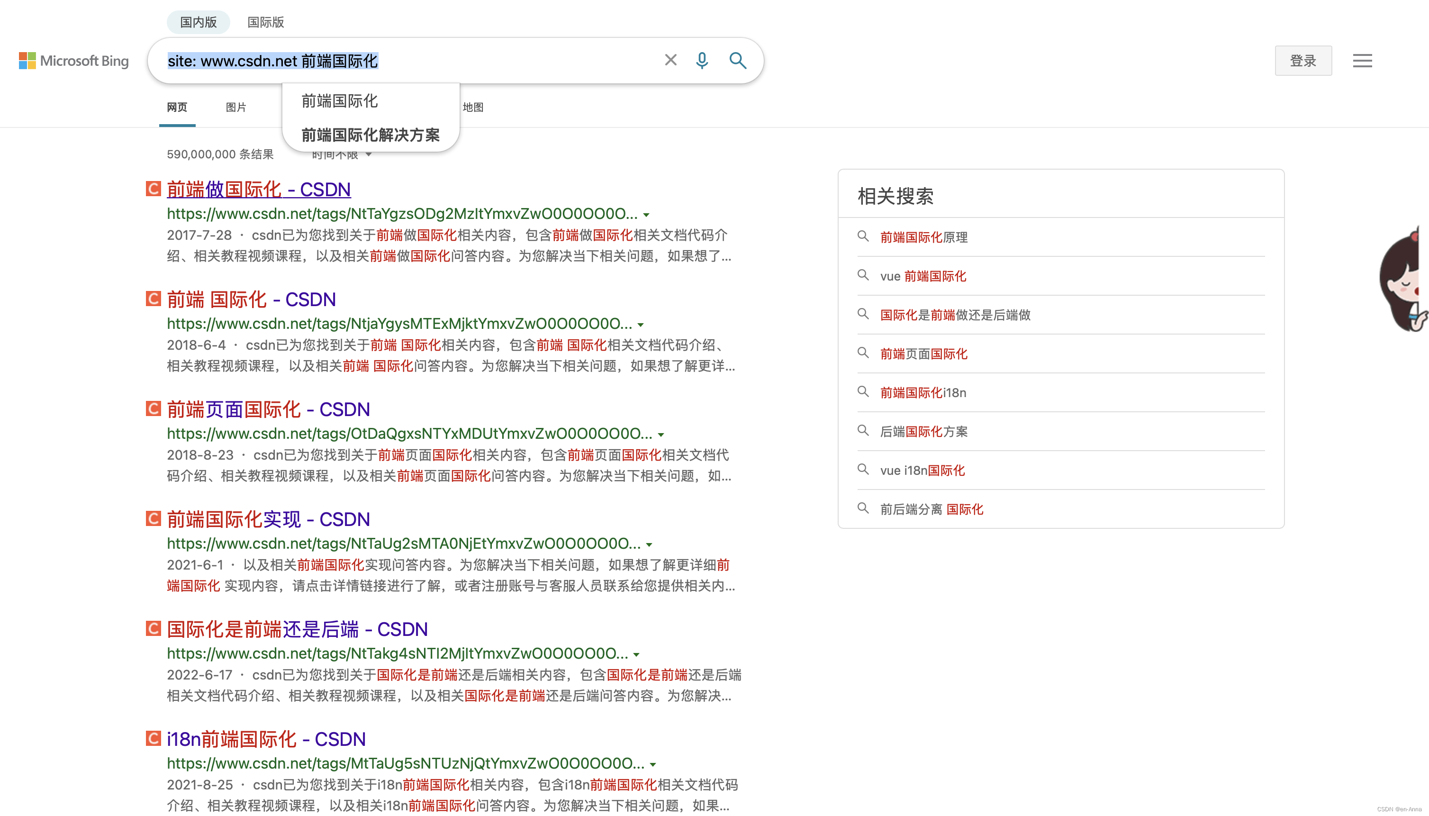Submit search with the magnifier icon
The width and height of the screenshot is (1429, 816).
(737, 61)
